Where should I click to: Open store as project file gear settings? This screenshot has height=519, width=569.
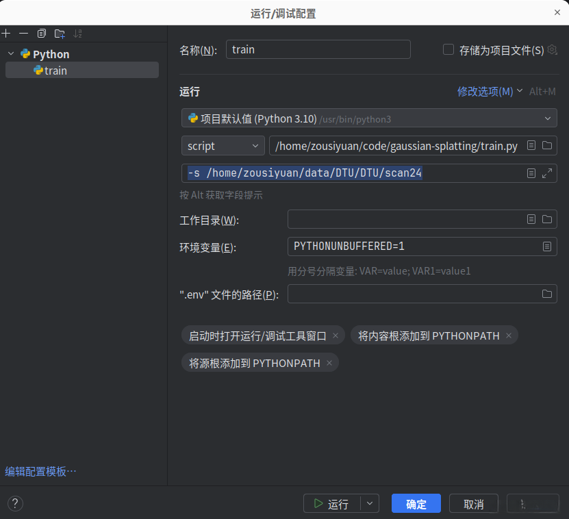(552, 49)
